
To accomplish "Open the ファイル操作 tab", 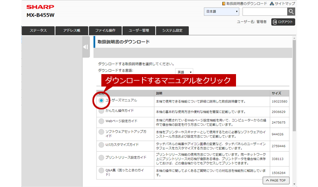I will point(105,31).
